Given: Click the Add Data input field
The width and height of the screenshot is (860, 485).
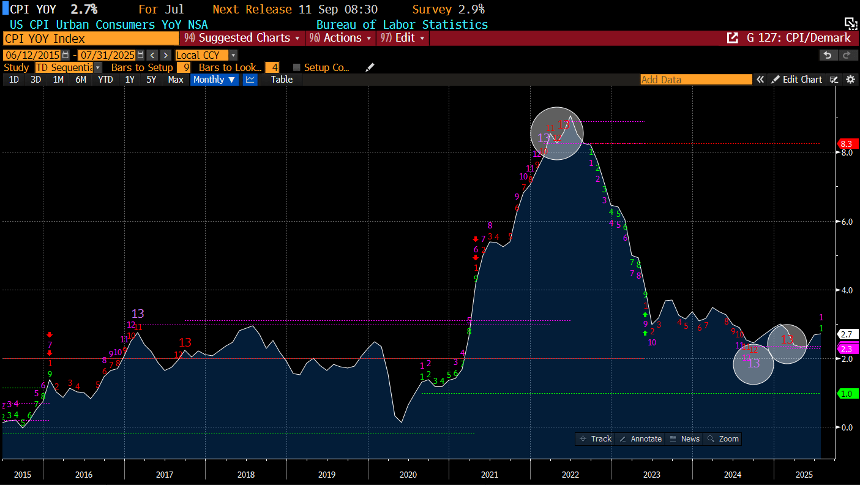Looking at the screenshot, I should coord(695,80).
